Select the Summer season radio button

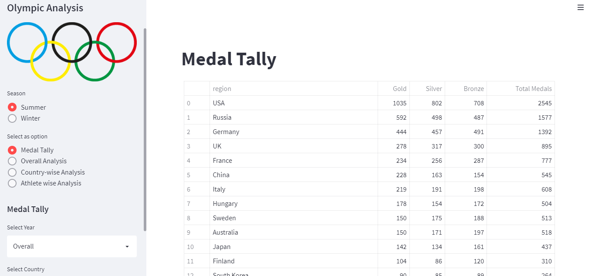[x=12, y=107]
